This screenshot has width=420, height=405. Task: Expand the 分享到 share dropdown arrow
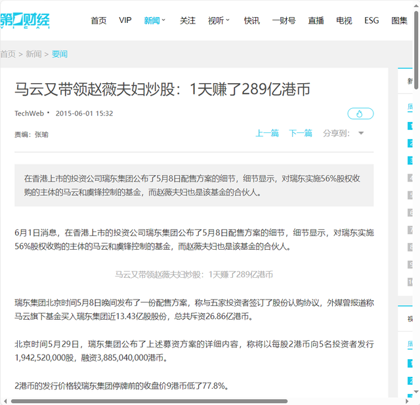tap(361, 133)
